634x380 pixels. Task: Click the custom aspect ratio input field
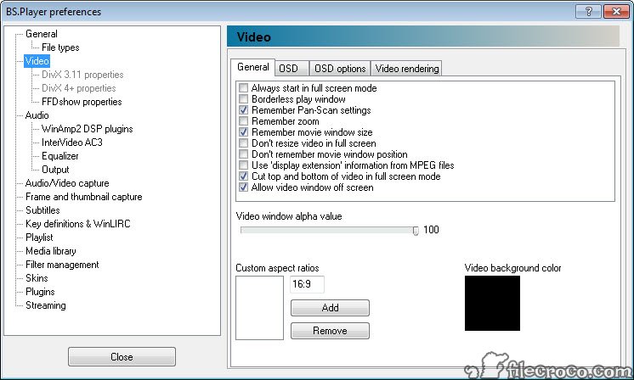click(x=307, y=284)
